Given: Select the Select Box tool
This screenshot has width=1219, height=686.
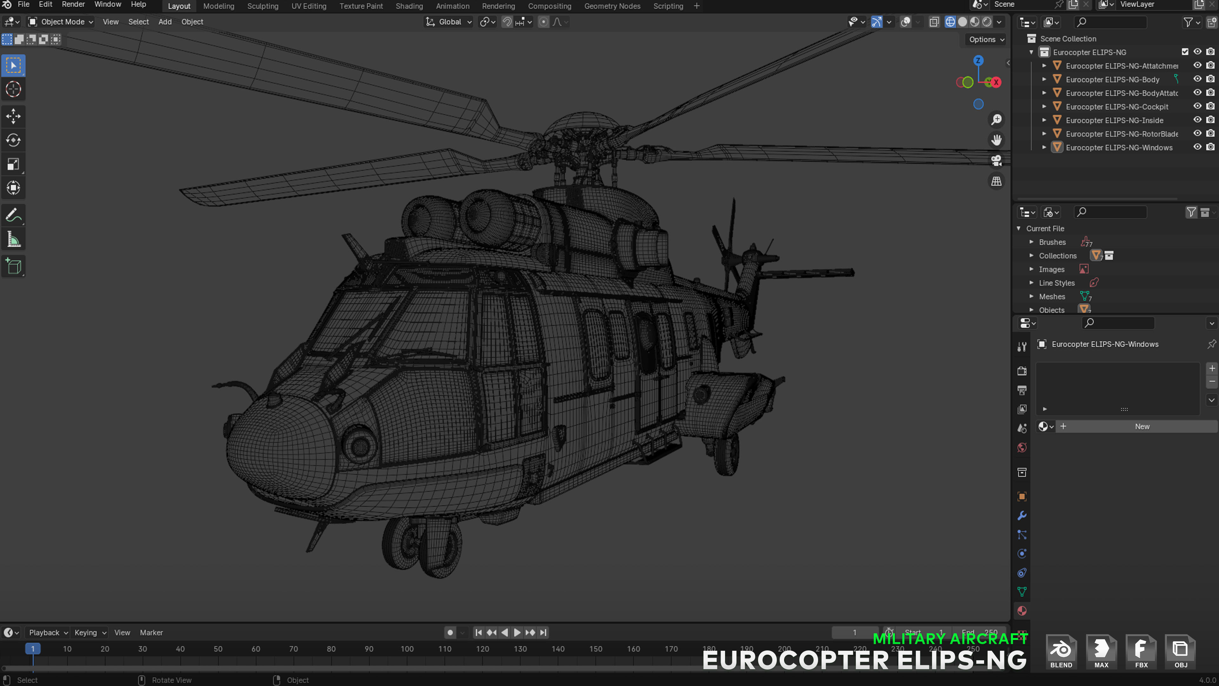Looking at the screenshot, I should (x=13, y=65).
